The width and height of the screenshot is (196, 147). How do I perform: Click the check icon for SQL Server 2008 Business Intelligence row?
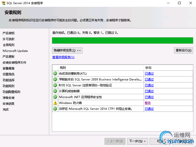(x=55, y=79)
